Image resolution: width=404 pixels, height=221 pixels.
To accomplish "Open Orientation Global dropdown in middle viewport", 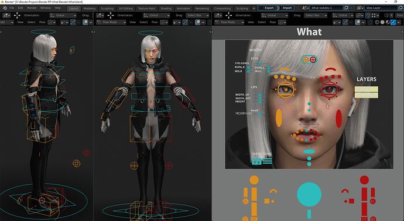I will point(156,15).
